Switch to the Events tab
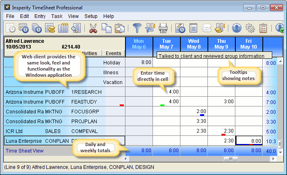Image resolution: width=287 pixels, height=175 pixels. pyautogui.click(x=114, y=53)
